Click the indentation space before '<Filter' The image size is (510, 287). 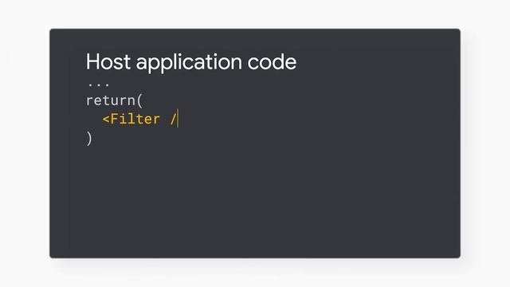coord(94,119)
